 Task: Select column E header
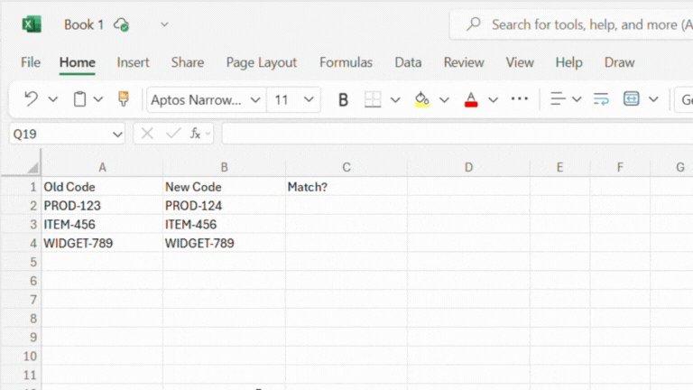[x=560, y=167]
